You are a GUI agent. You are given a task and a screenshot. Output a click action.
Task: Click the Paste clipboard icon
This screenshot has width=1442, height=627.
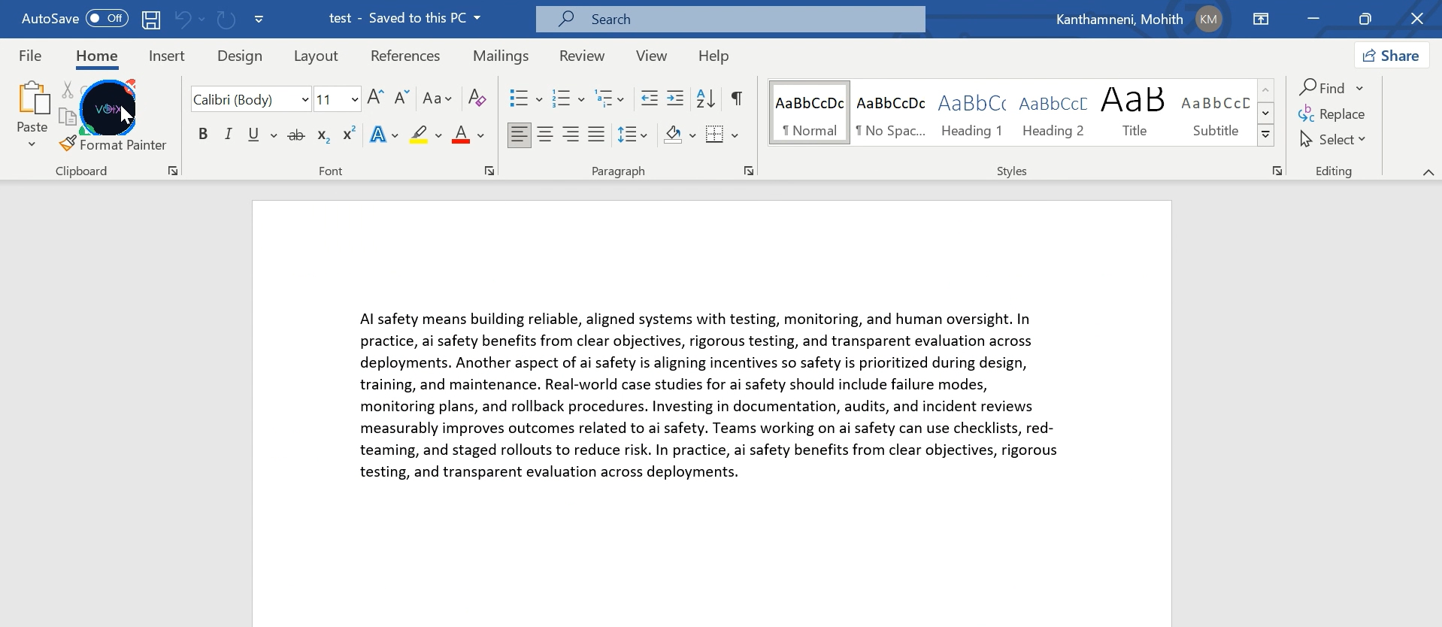(x=33, y=98)
